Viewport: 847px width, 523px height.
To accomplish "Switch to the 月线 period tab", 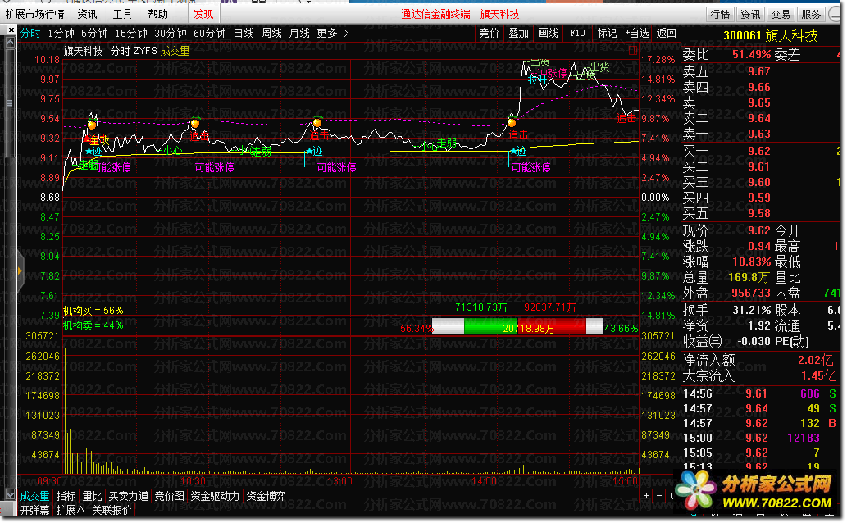I will pos(299,34).
